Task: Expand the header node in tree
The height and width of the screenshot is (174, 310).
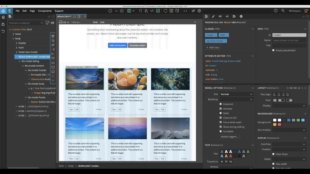Action: (16, 43)
